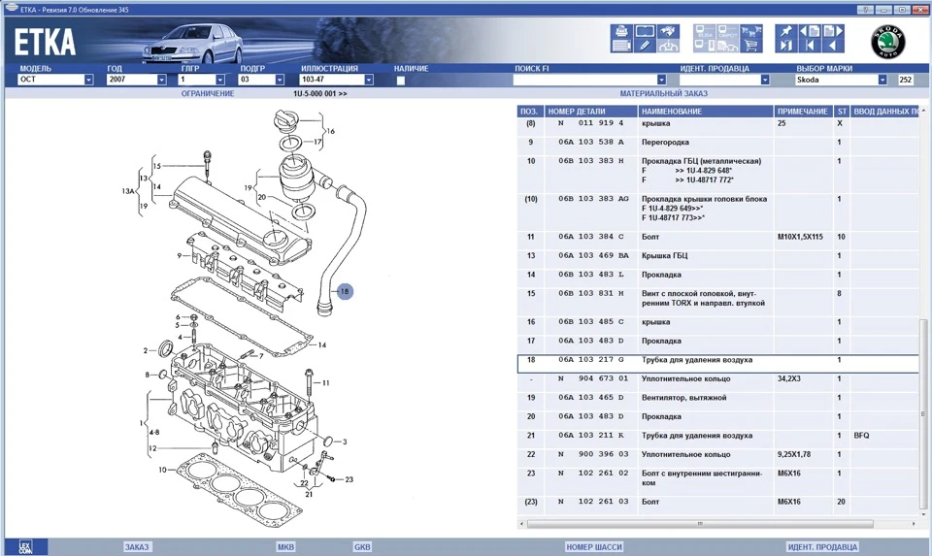Click part number 06B 103 485 C
The height and width of the screenshot is (556, 932).
coord(591,322)
